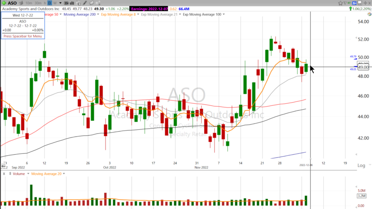Viewport: 372px width, 209px height.
Task: Click the Wed 12-7-22 date header
Action: tap(23, 15)
